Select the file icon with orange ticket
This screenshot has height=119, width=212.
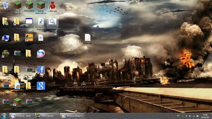18,86
